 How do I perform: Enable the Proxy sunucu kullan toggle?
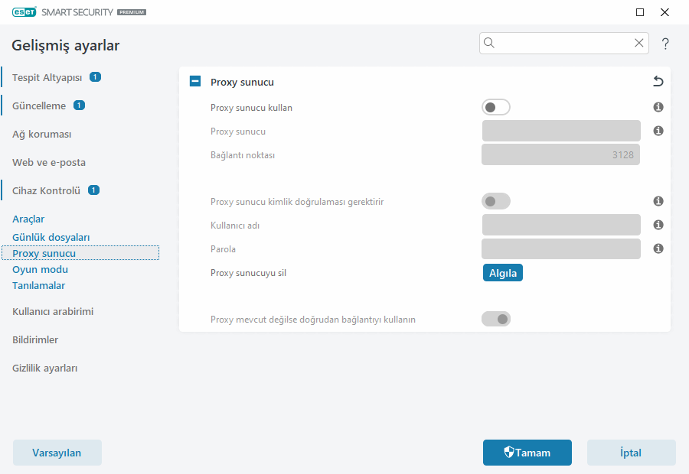point(496,107)
